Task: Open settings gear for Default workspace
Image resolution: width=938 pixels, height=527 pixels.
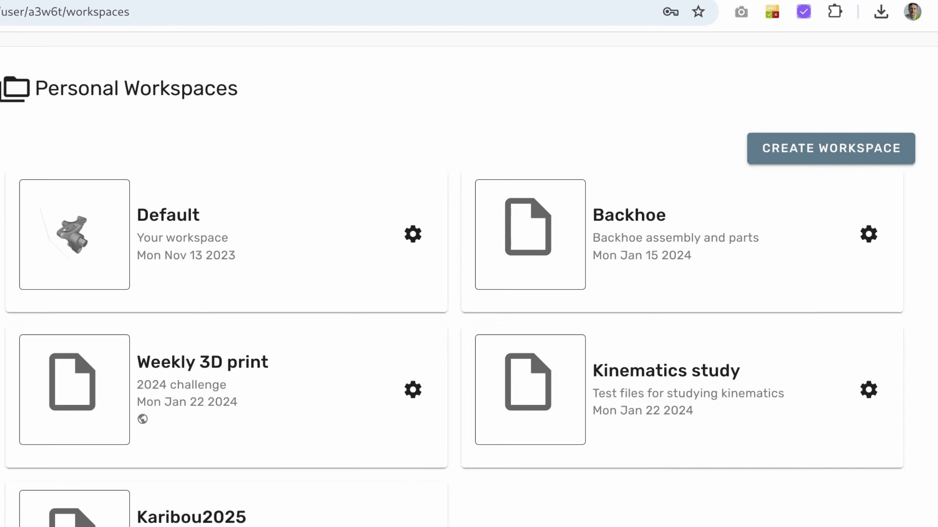Action: pos(413,234)
